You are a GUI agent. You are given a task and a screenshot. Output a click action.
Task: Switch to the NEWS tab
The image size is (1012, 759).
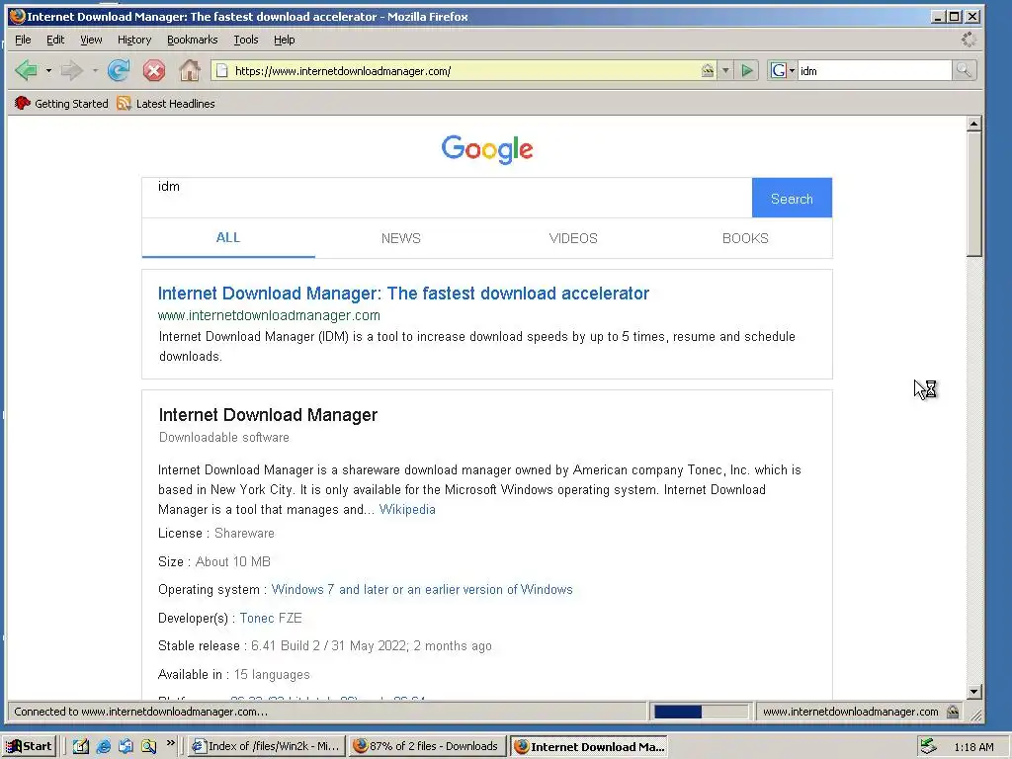pos(401,238)
